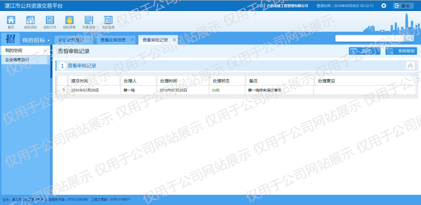This screenshot has width=421, height=205.
Task: Click the 备注 column header
Action: click(x=280, y=81)
